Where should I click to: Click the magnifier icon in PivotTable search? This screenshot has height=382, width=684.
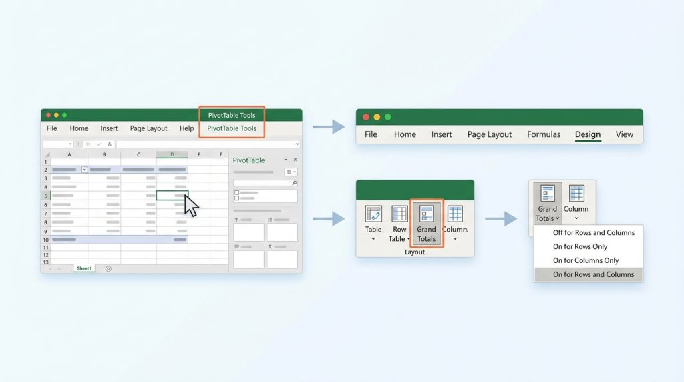[x=295, y=183]
